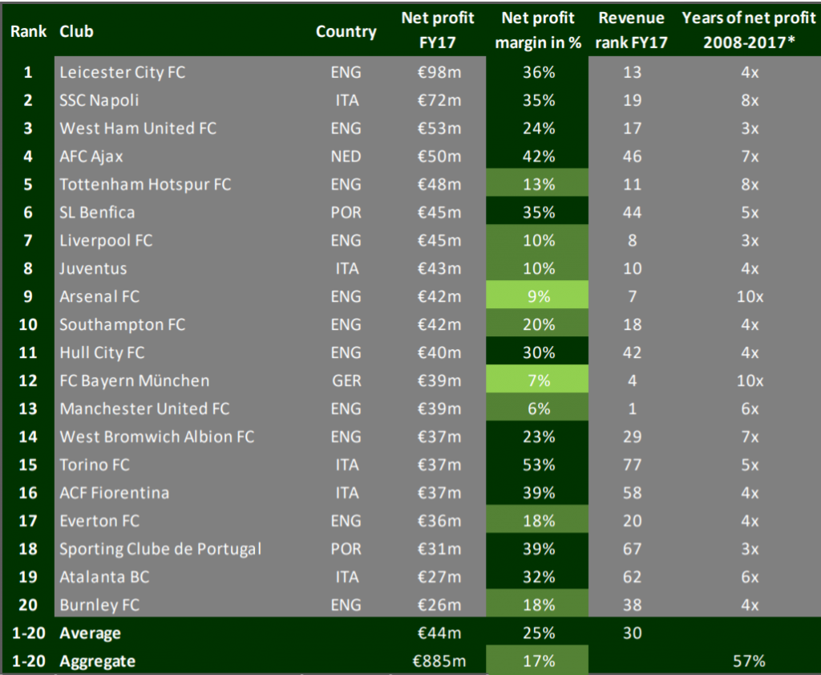The image size is (821, 675).
Task: Click the Manchester United FC club name
Action: (144, 409)
